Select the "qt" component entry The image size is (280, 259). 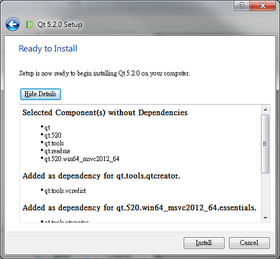[x=47, y=128]
